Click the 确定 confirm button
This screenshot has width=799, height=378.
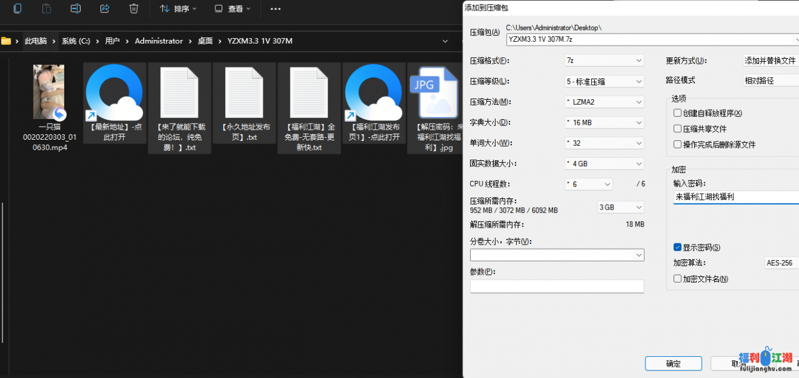point(674,364)
